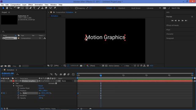The width and height of the screenshot is (196, 110).
Task: Open the Layer menu
Action: 24,5
